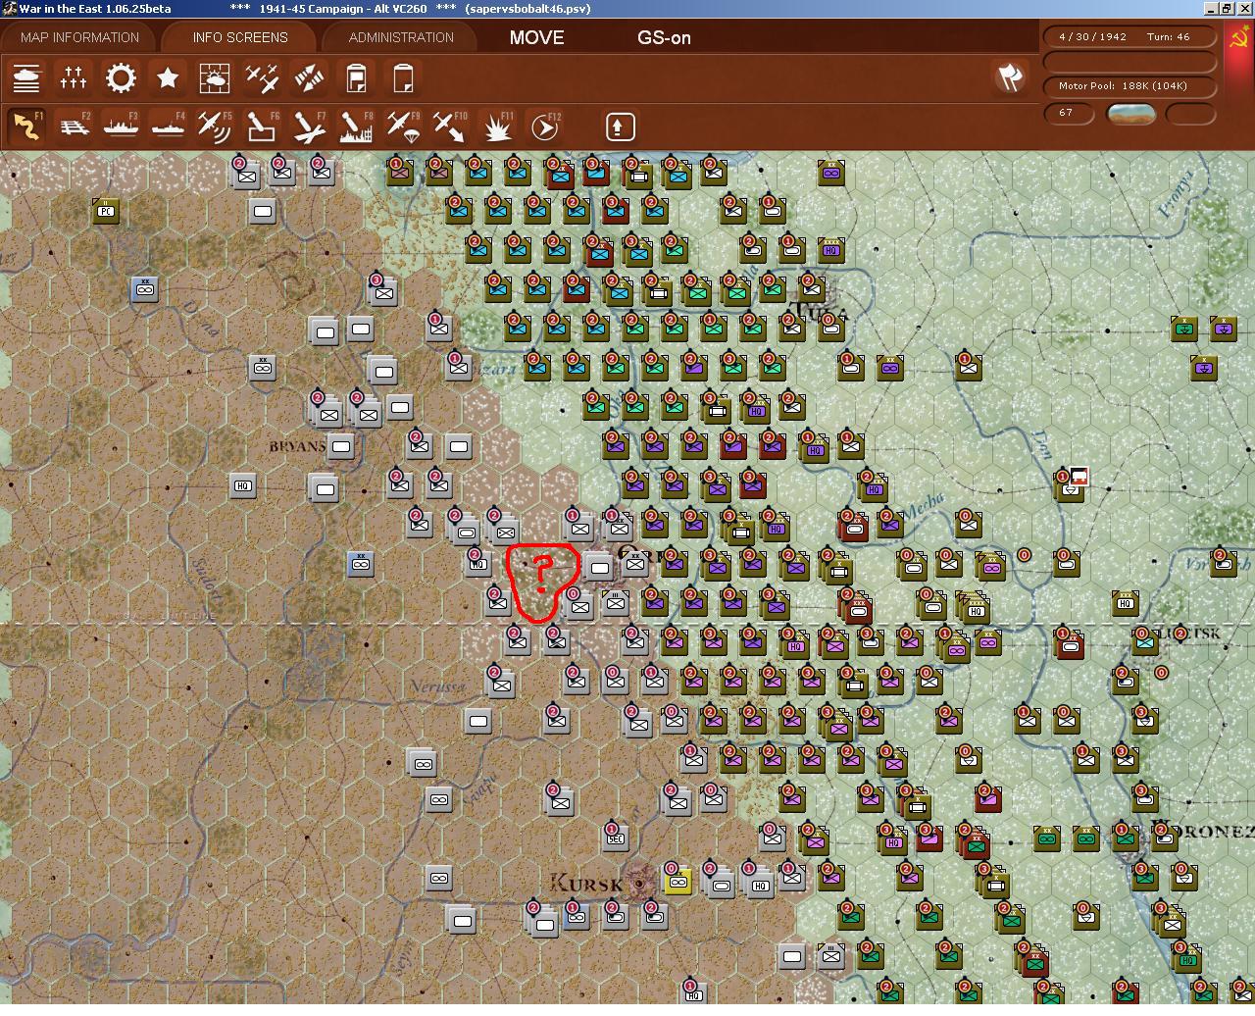
Task: Select the F11 build fortified zone explosion icon
Action: (x=497, y=127)
